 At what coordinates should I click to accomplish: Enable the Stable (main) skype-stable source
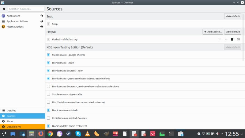[x=48, y=94]
